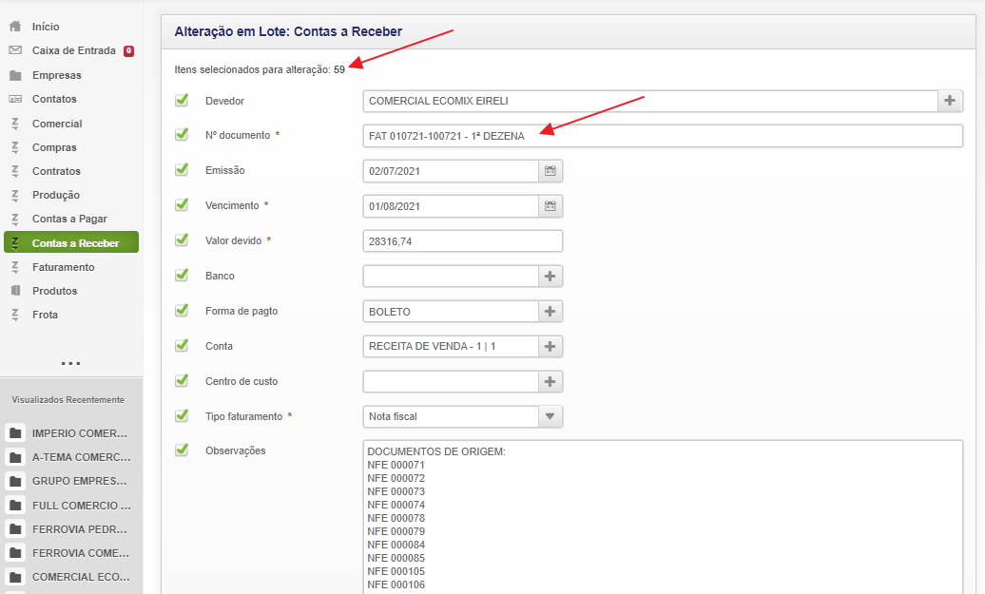The height and width of the screenshot is (594, 985).
Task: Click the Forma de pagto BOLETO combo field
Action: coord(451,312)
